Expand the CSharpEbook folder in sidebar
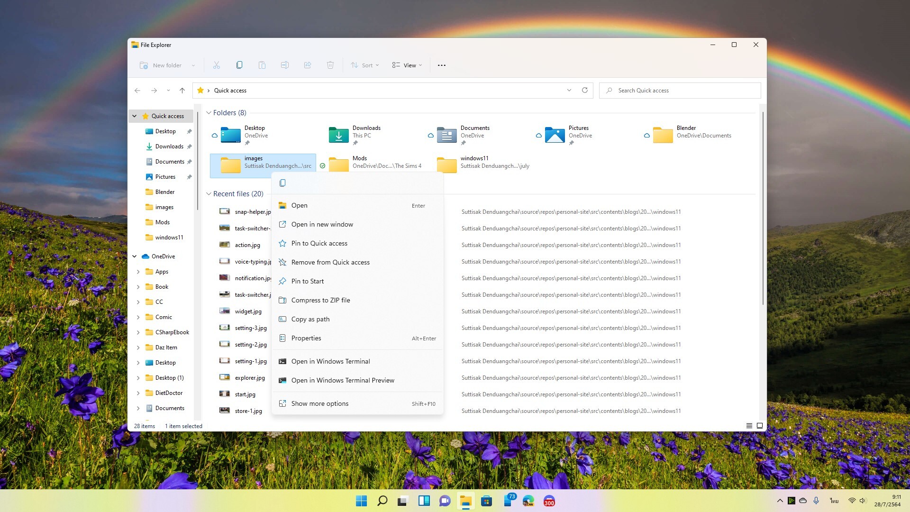 [x=138, y=332]
